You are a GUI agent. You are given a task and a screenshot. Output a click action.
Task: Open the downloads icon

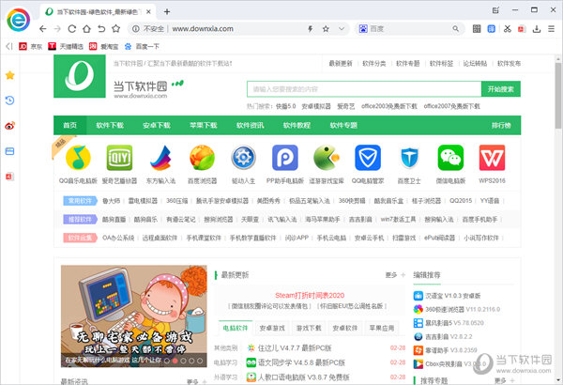coord(537,29)
